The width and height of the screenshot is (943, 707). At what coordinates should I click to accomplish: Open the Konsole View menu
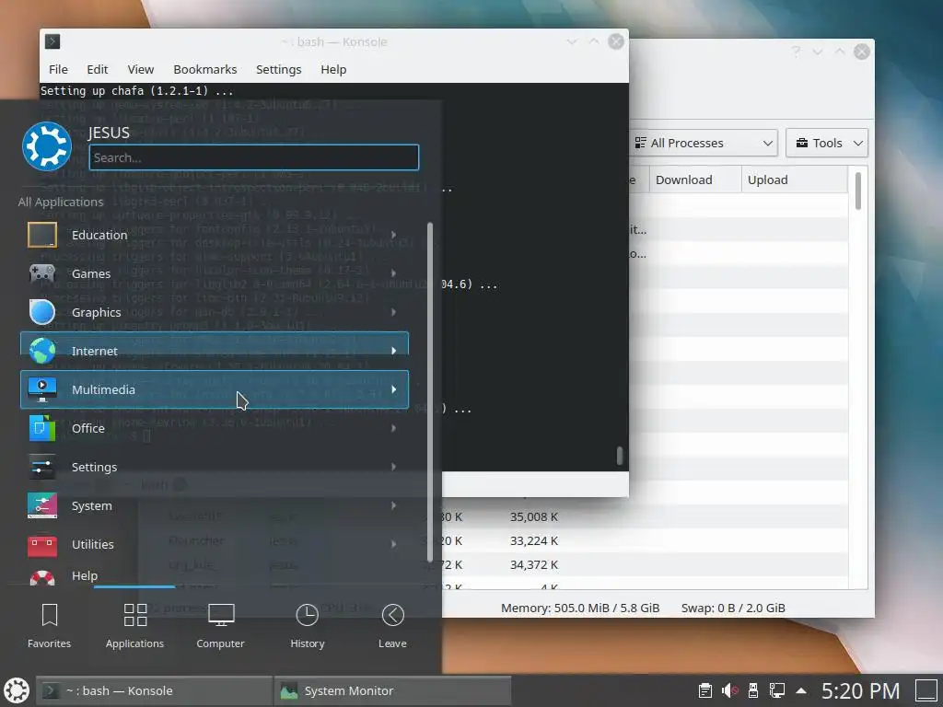[141, 70]
